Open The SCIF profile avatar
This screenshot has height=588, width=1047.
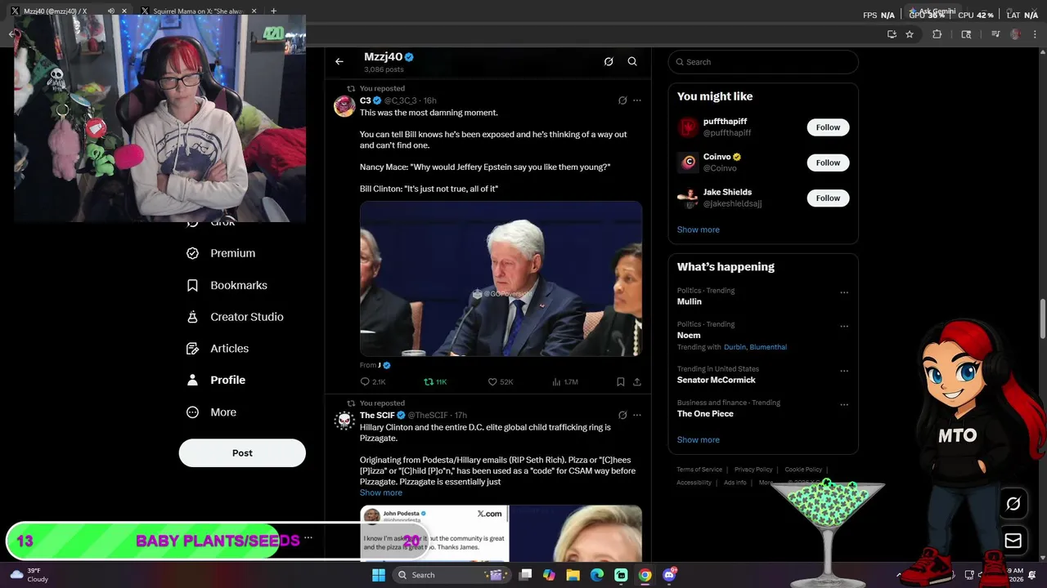click(x=344, y=421)
